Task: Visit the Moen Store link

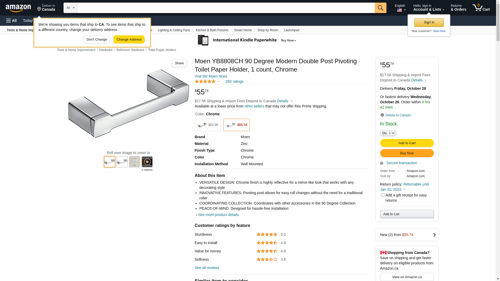Action: click(x=211, y=76)
